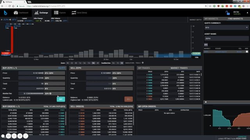The height and width of the screenshot is (140, 250).
Task: Set chart zoom to 3m
Action: coord(93,63)
